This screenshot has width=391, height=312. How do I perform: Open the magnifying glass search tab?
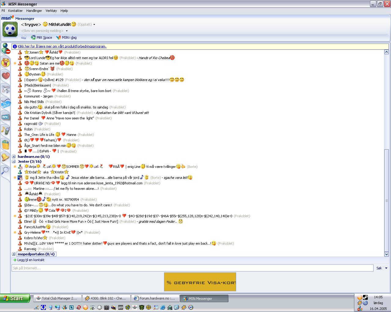5,171
